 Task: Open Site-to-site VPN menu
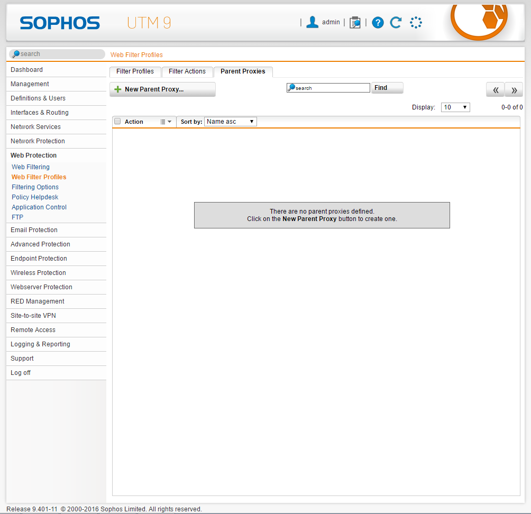56,316
